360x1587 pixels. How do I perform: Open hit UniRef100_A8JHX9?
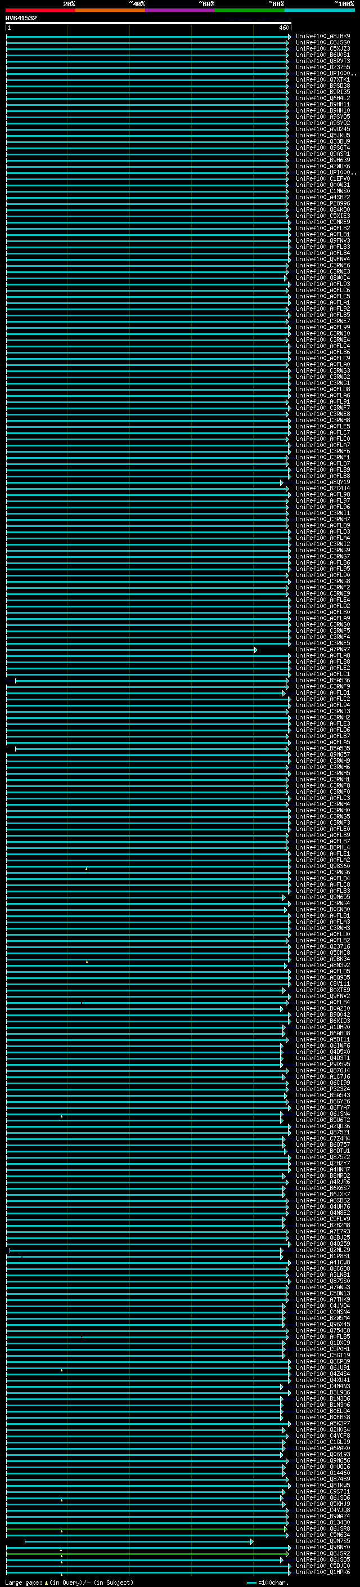pyautogui.click(x=322, y=37)
